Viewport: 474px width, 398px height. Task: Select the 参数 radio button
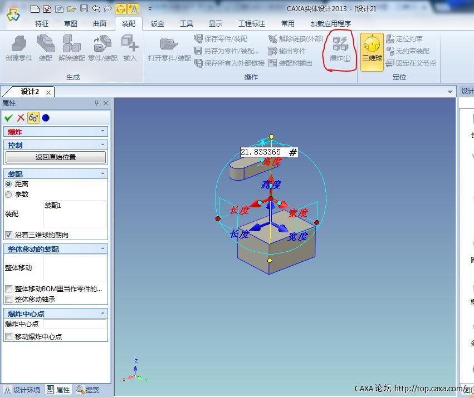point(8,195)
